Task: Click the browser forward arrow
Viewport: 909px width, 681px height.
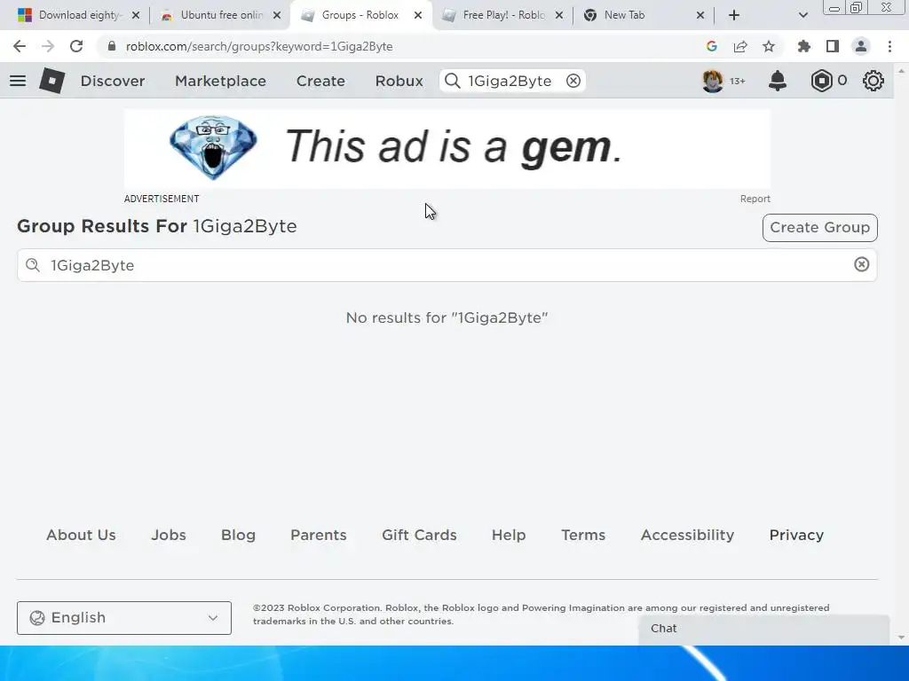Action: pos(48,46)
